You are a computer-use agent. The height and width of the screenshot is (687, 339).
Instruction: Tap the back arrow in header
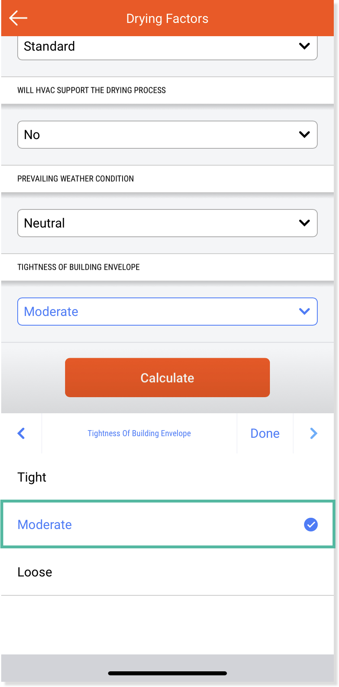pos(18,18)
